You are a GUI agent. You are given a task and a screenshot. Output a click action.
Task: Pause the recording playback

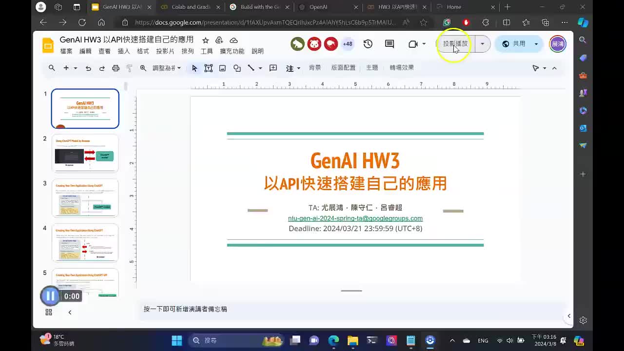50,296
